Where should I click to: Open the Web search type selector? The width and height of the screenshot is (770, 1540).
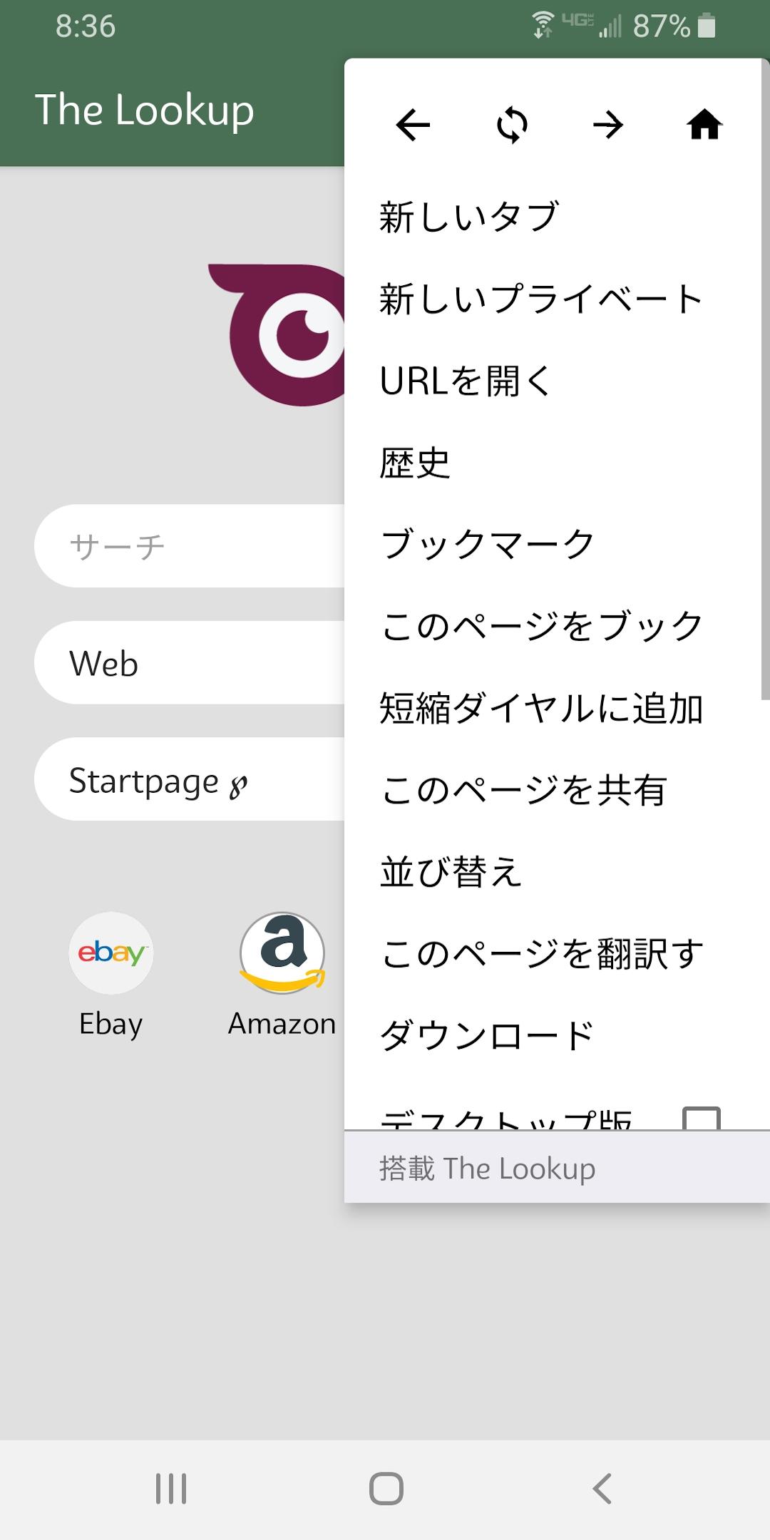[x=190, y=662]
